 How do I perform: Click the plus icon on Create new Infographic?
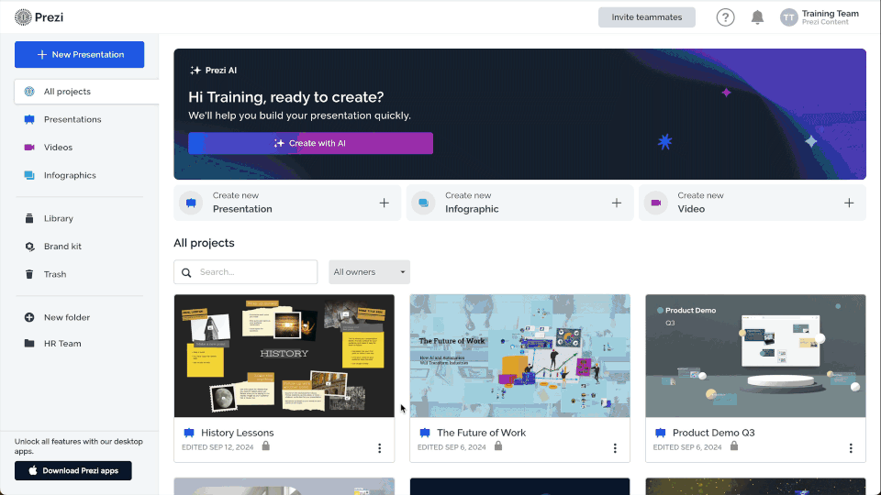(x=617, y=203)
